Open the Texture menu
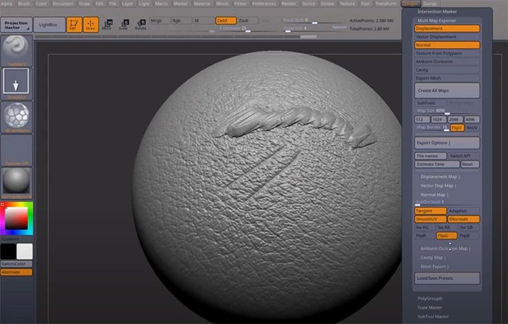 pos(347,3)
